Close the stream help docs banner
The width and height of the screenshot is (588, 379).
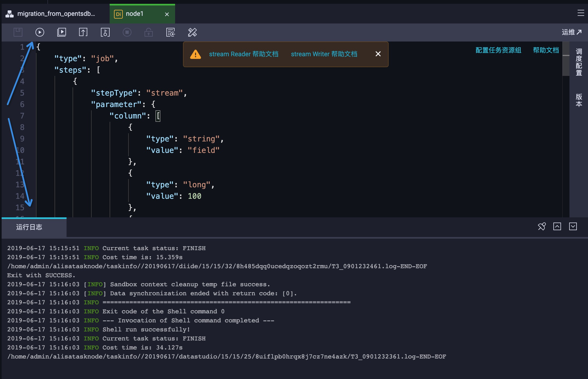point(378,54)
